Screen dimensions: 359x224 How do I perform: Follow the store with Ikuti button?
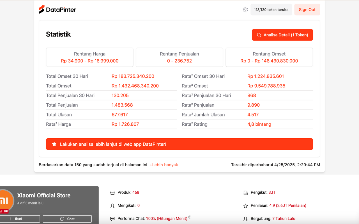[19, 219]
